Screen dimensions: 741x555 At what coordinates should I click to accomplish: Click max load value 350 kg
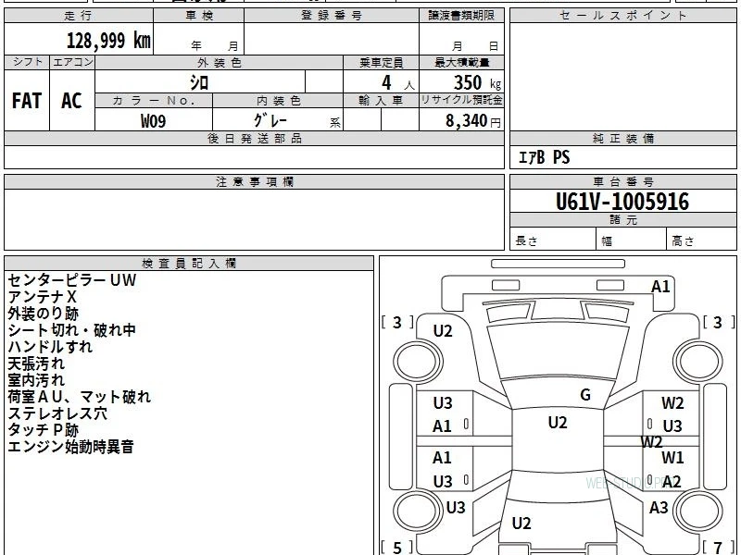477,83
